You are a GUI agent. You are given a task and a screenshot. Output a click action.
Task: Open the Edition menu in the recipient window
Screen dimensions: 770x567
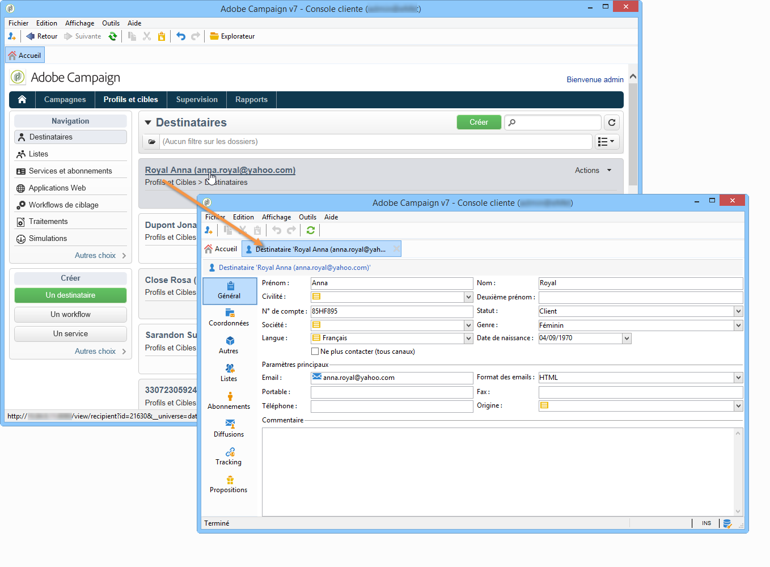pos(244,217)
